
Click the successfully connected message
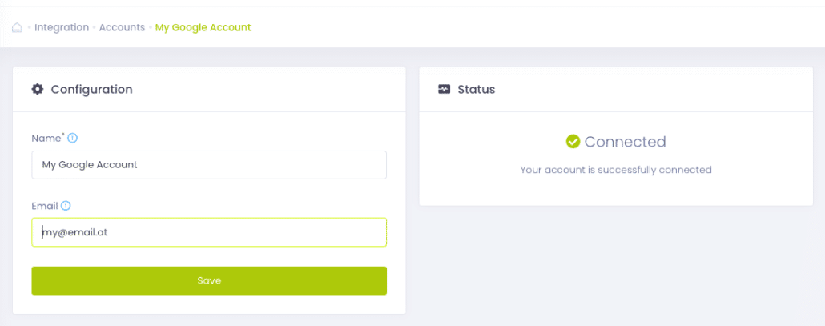click(x=615, y=170)
